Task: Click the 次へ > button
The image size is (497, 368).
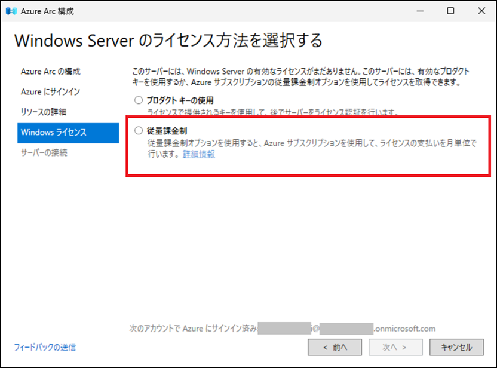Action: 395,348
